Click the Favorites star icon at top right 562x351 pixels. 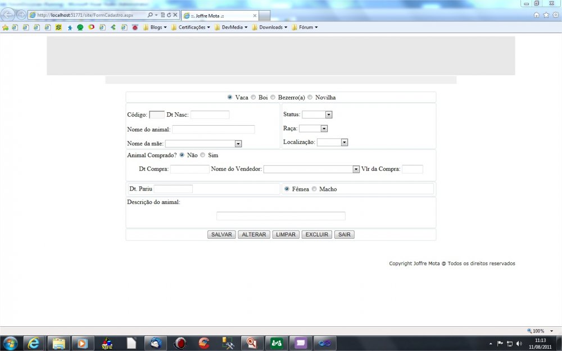point(546,15)
